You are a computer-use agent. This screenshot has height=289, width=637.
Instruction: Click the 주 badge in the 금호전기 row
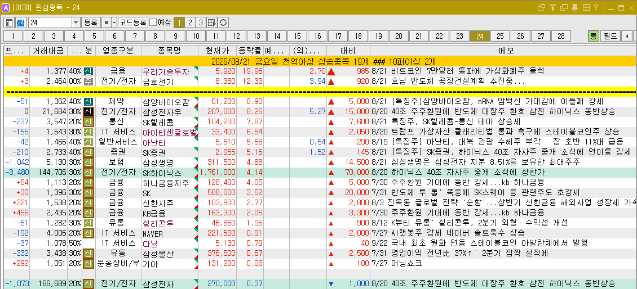click(89, 82)
